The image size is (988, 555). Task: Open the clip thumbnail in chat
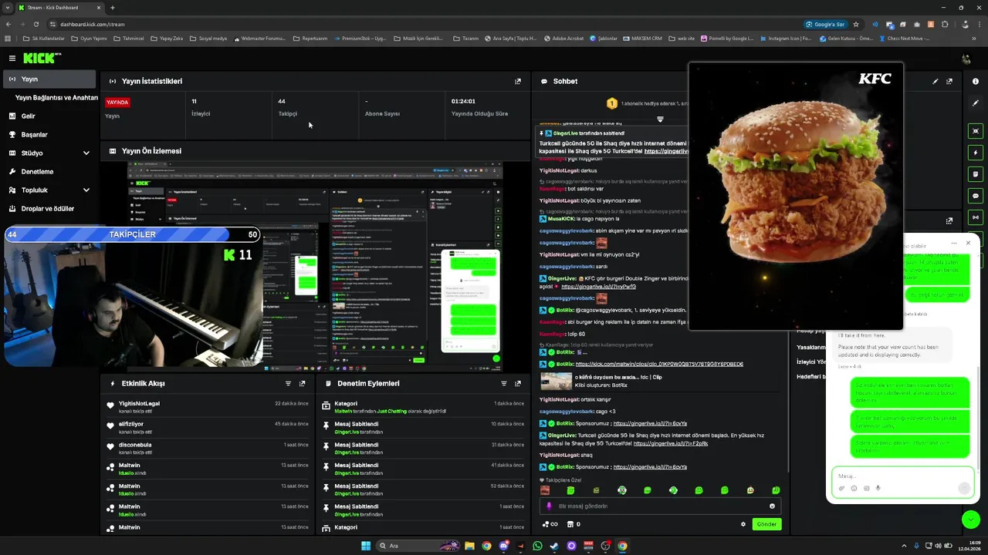(x=556, y=381)
